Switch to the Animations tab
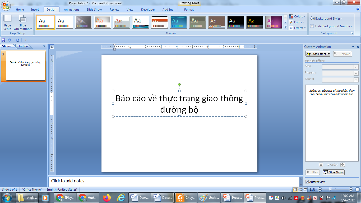The height and width of the screenshot is (203, 361). point(72,10)
